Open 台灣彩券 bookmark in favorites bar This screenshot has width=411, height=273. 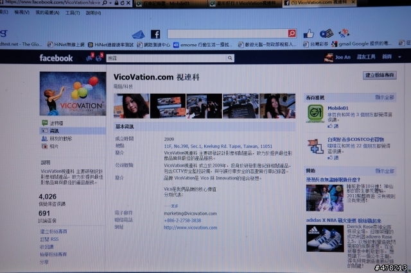coord(315,44)
